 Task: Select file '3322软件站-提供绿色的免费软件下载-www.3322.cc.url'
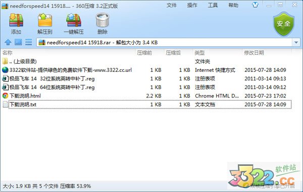tap(71, 70)
